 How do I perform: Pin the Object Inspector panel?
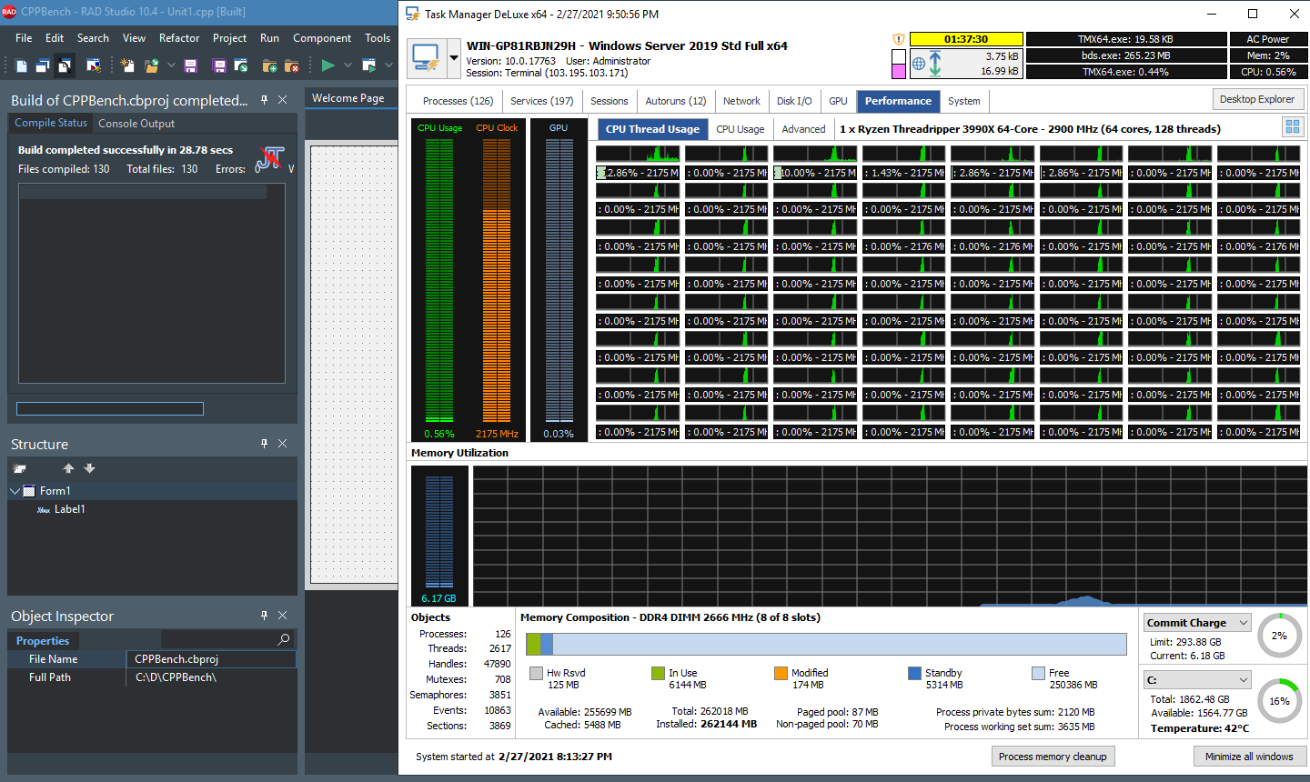pos(265,616)
